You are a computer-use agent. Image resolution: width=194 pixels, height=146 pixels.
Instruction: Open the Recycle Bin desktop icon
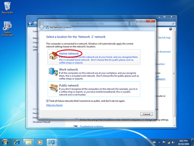pos(7,8)
